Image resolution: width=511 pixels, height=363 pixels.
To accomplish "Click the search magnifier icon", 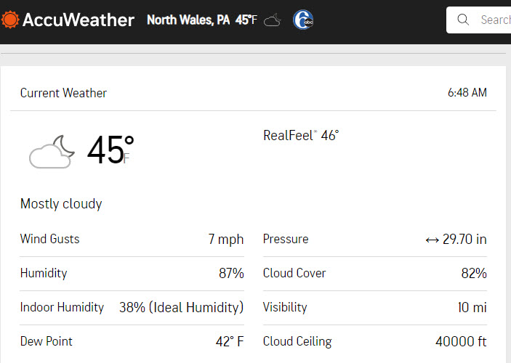I will pos(463,20).
